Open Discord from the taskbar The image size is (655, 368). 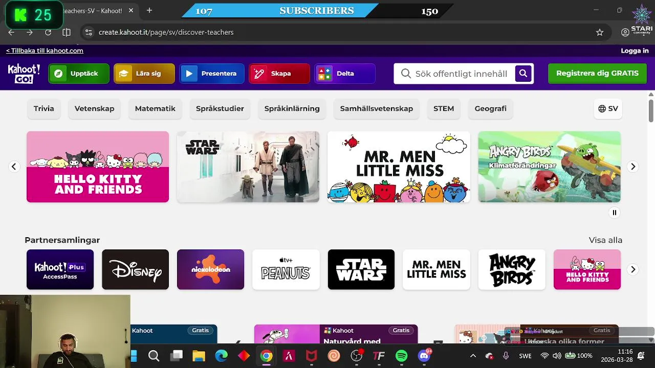click(424, 356)
